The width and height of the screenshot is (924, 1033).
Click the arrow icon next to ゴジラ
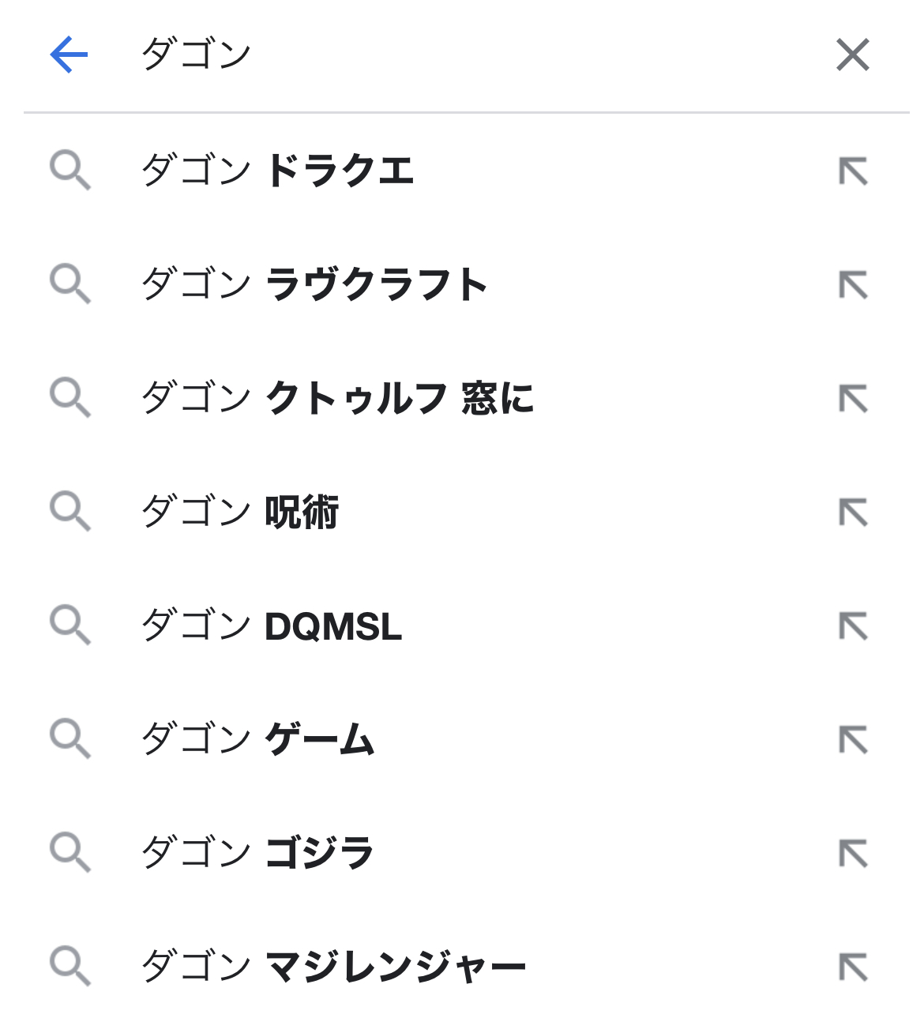point(853,853)
